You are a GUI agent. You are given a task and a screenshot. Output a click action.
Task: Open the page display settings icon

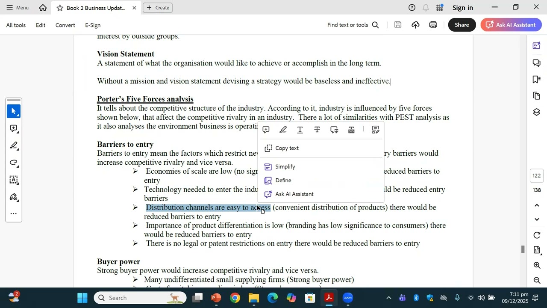537,250
